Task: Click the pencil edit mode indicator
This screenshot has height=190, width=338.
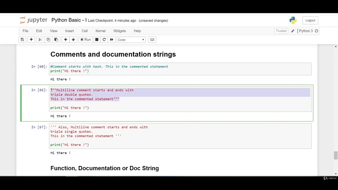Action: 293,31
